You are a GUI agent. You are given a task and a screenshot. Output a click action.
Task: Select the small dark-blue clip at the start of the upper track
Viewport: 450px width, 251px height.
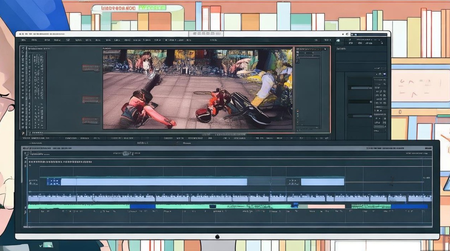[x=54, y=182]
